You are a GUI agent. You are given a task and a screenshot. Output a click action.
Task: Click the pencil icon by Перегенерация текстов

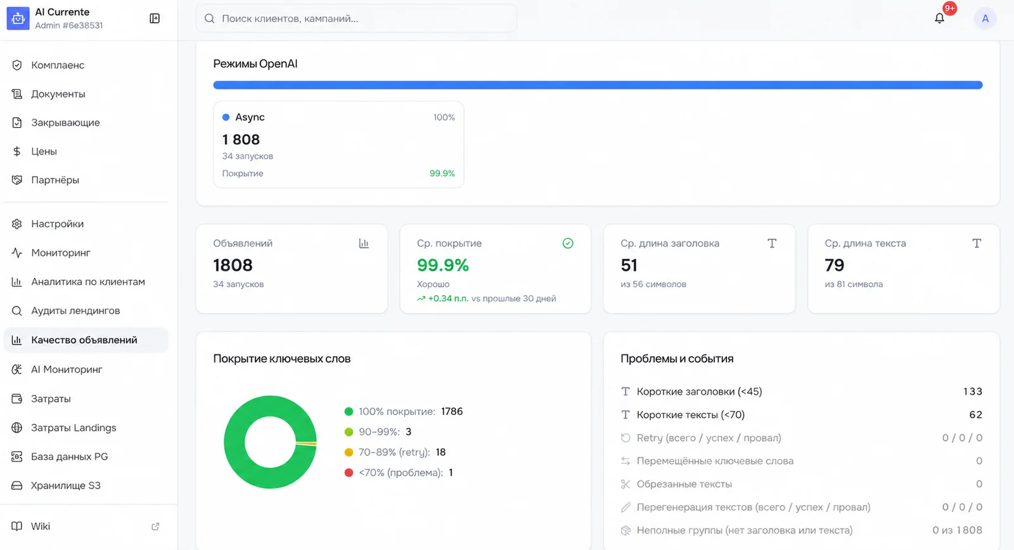point(626,507)
